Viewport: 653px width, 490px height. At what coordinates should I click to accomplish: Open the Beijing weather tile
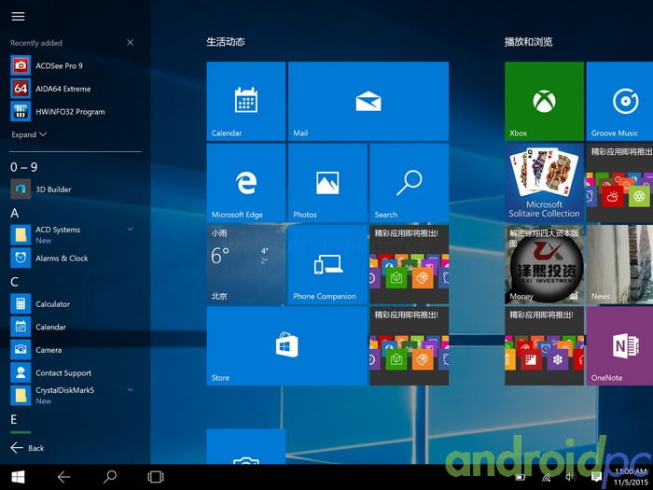point(246,264)
